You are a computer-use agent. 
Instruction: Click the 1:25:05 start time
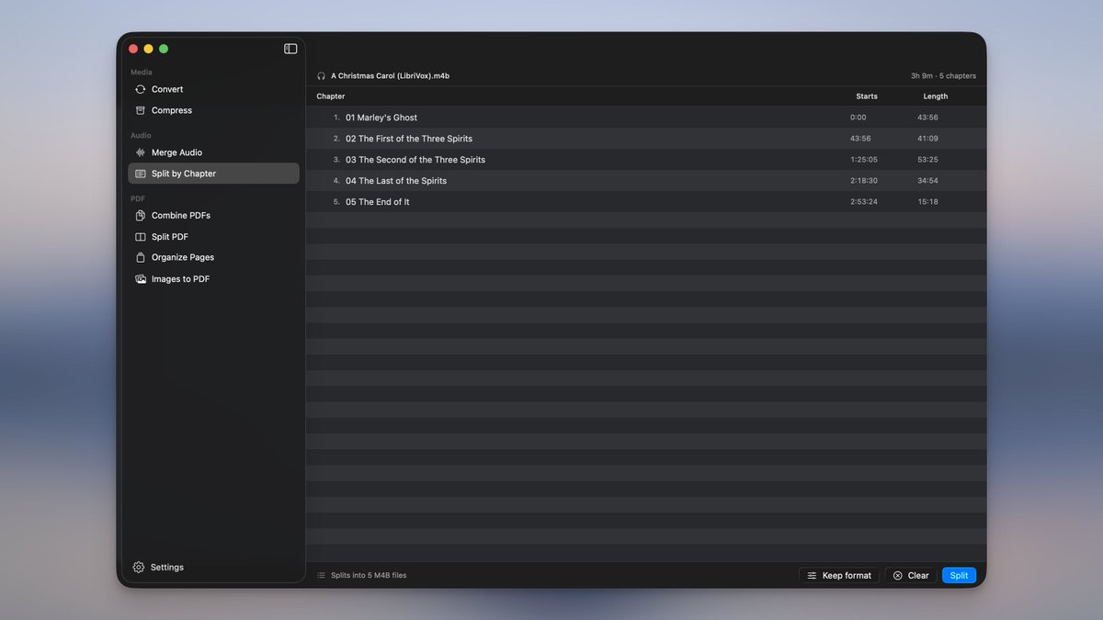864,160
